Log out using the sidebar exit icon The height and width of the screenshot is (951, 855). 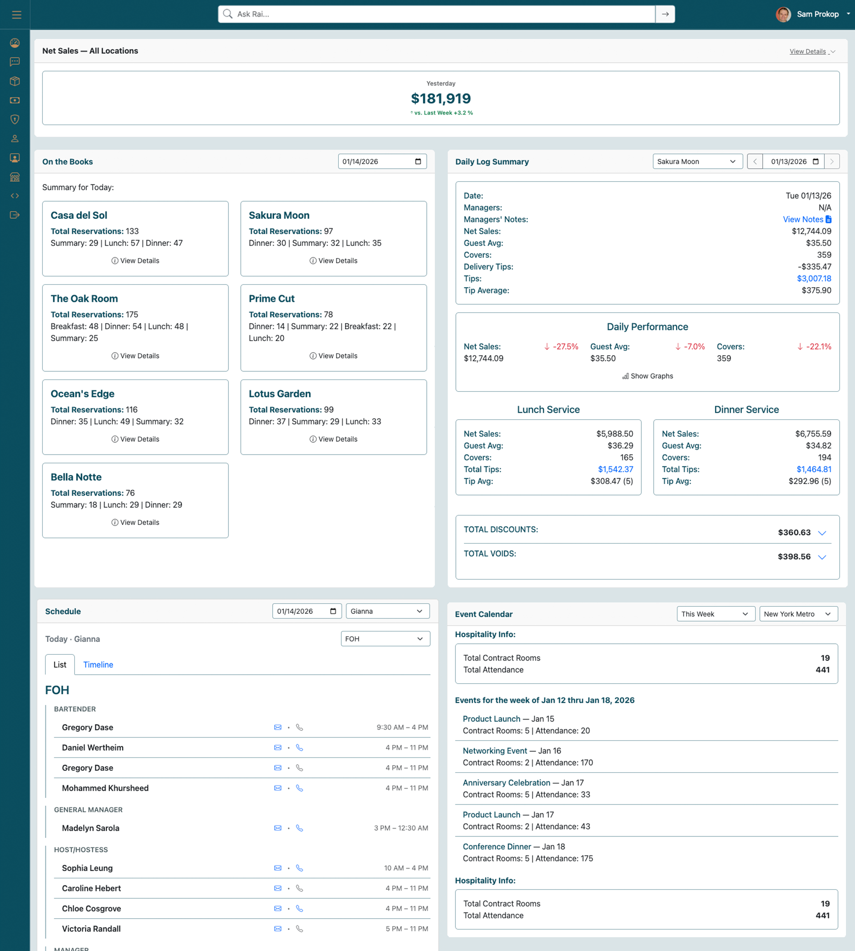(14, 214)
